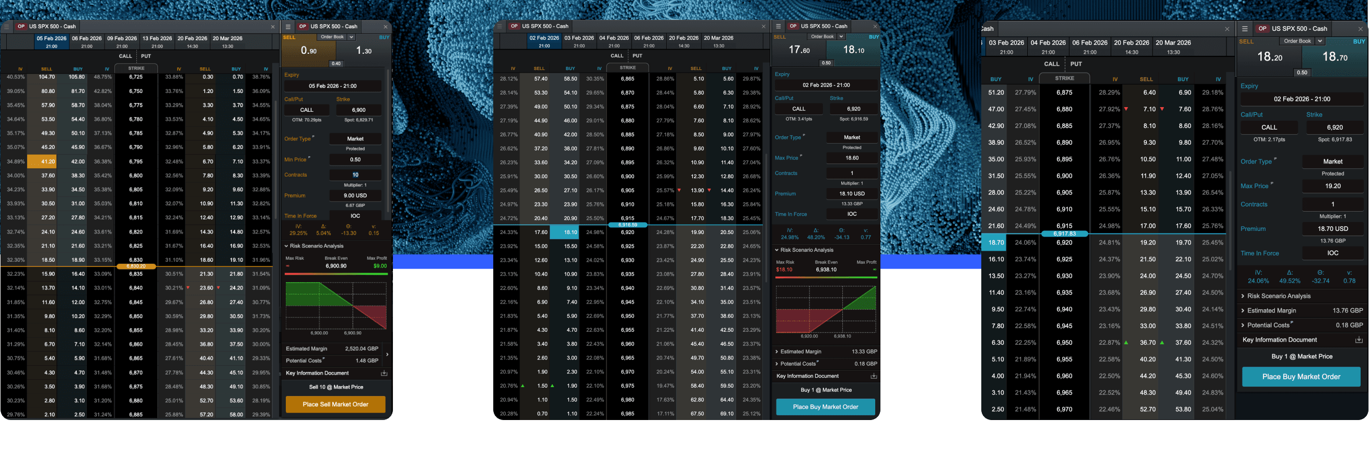
Task: Click download icon in middle ticket's Key Information row
Action: click(x=873, y=376)
